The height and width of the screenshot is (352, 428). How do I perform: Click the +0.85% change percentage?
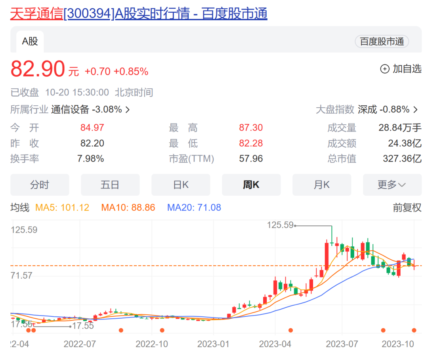click(131, 72)
